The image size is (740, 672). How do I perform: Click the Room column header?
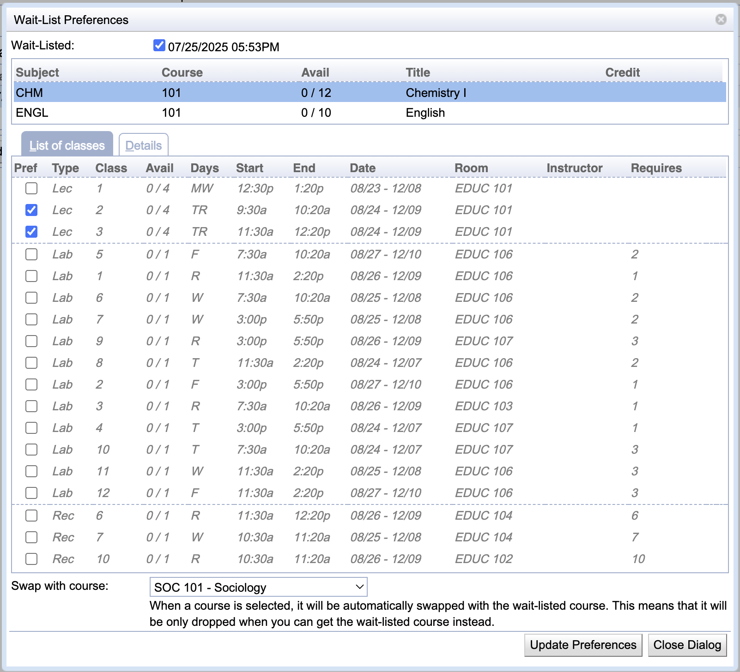[x=471, y=168]
